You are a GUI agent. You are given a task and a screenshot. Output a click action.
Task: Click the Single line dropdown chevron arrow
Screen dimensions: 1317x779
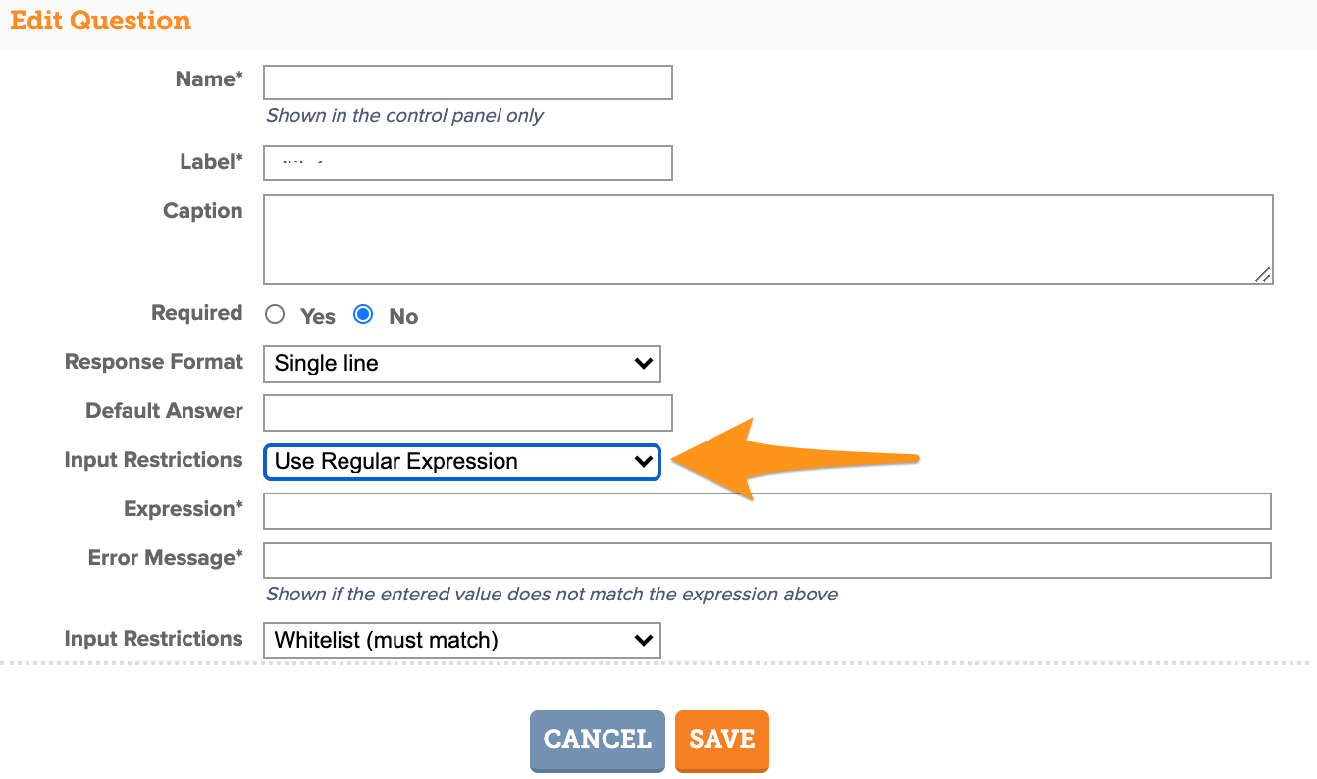click(644, 363)
